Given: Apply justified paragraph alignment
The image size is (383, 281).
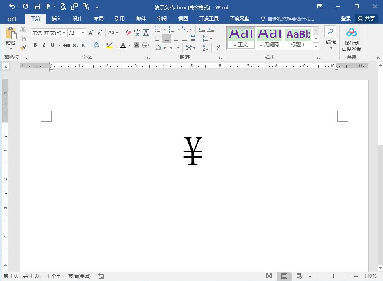Looking at the screenshot, I should (x=184, y=39).
